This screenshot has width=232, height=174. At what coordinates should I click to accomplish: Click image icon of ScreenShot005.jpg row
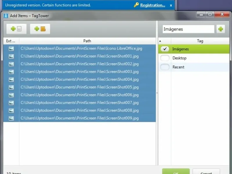tap(11, 87)
